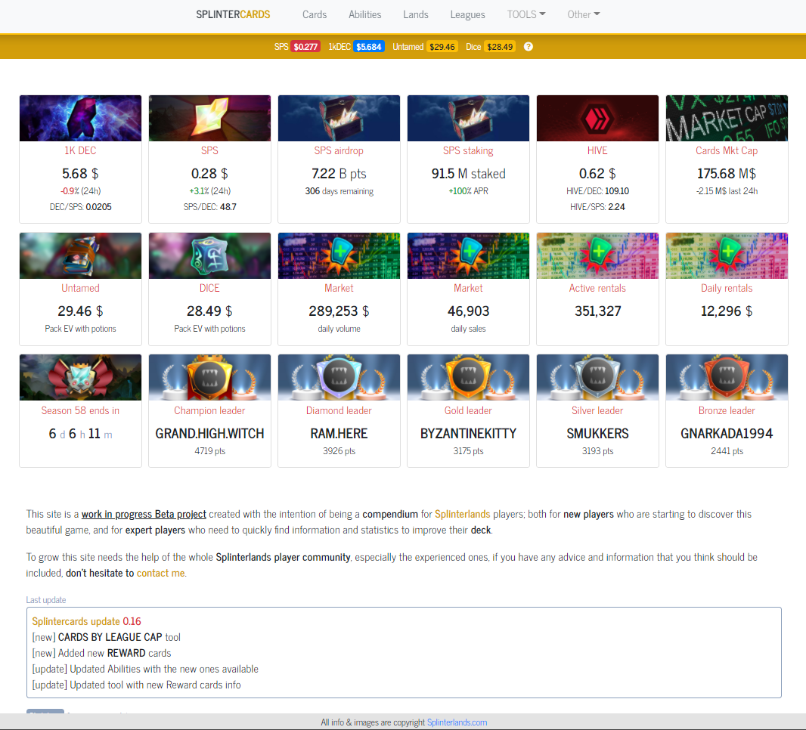Screen dimensions: 806x730
Task: Click the 'contact me' link
Action: tap(160, 574)
